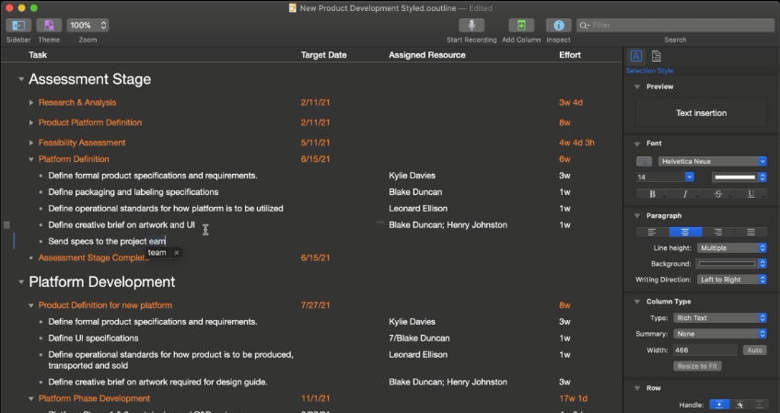
Task: Click the Start Recording microphone icon
Action: coord(471,26)
